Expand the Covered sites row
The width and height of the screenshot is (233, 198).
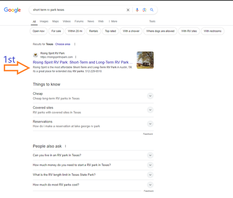pos(93,110)
